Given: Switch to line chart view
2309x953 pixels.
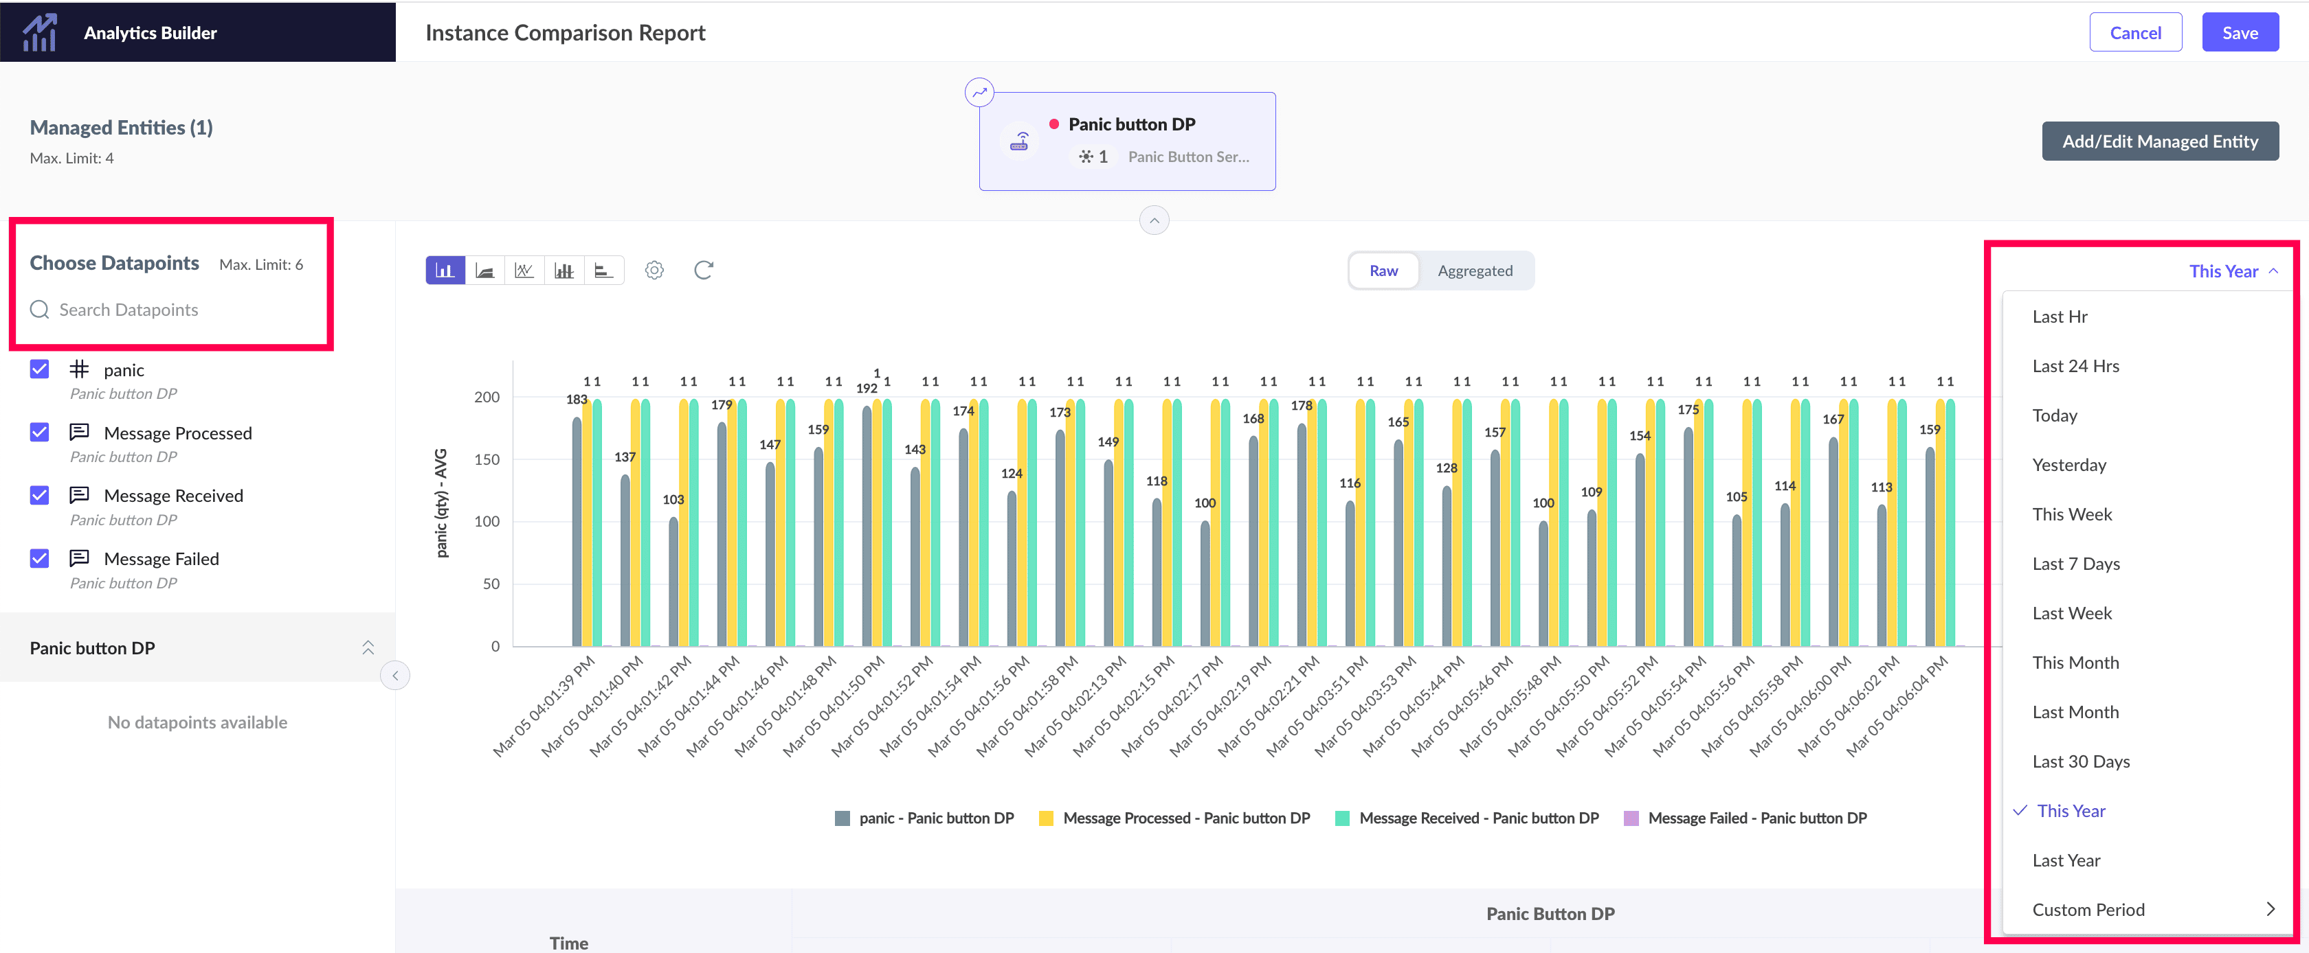Looking at the screenshot, I should pos(524,271).
